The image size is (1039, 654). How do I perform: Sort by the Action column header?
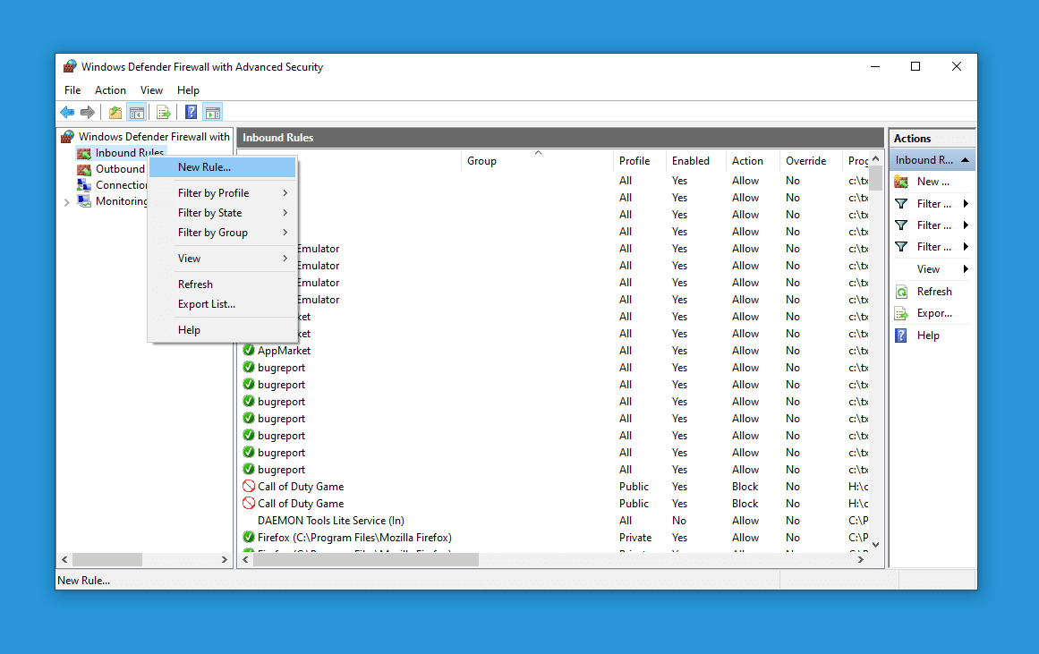(753, 161)
